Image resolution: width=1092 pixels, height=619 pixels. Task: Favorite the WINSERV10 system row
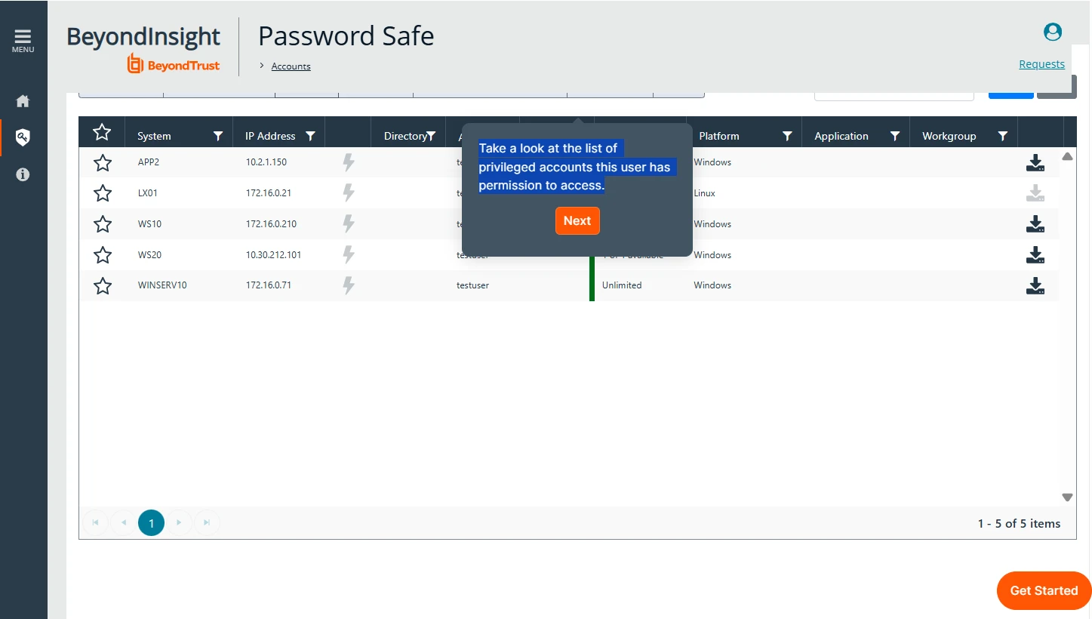[103, 286]
